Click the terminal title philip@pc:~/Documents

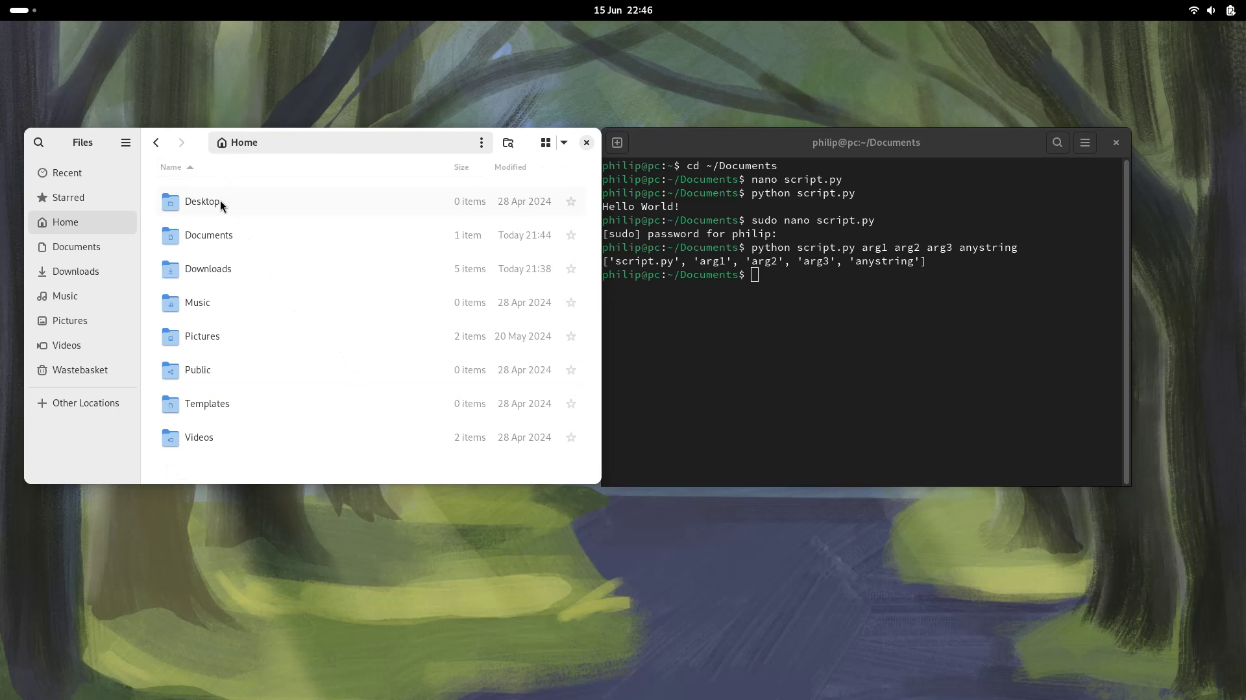tap(866, 143)
